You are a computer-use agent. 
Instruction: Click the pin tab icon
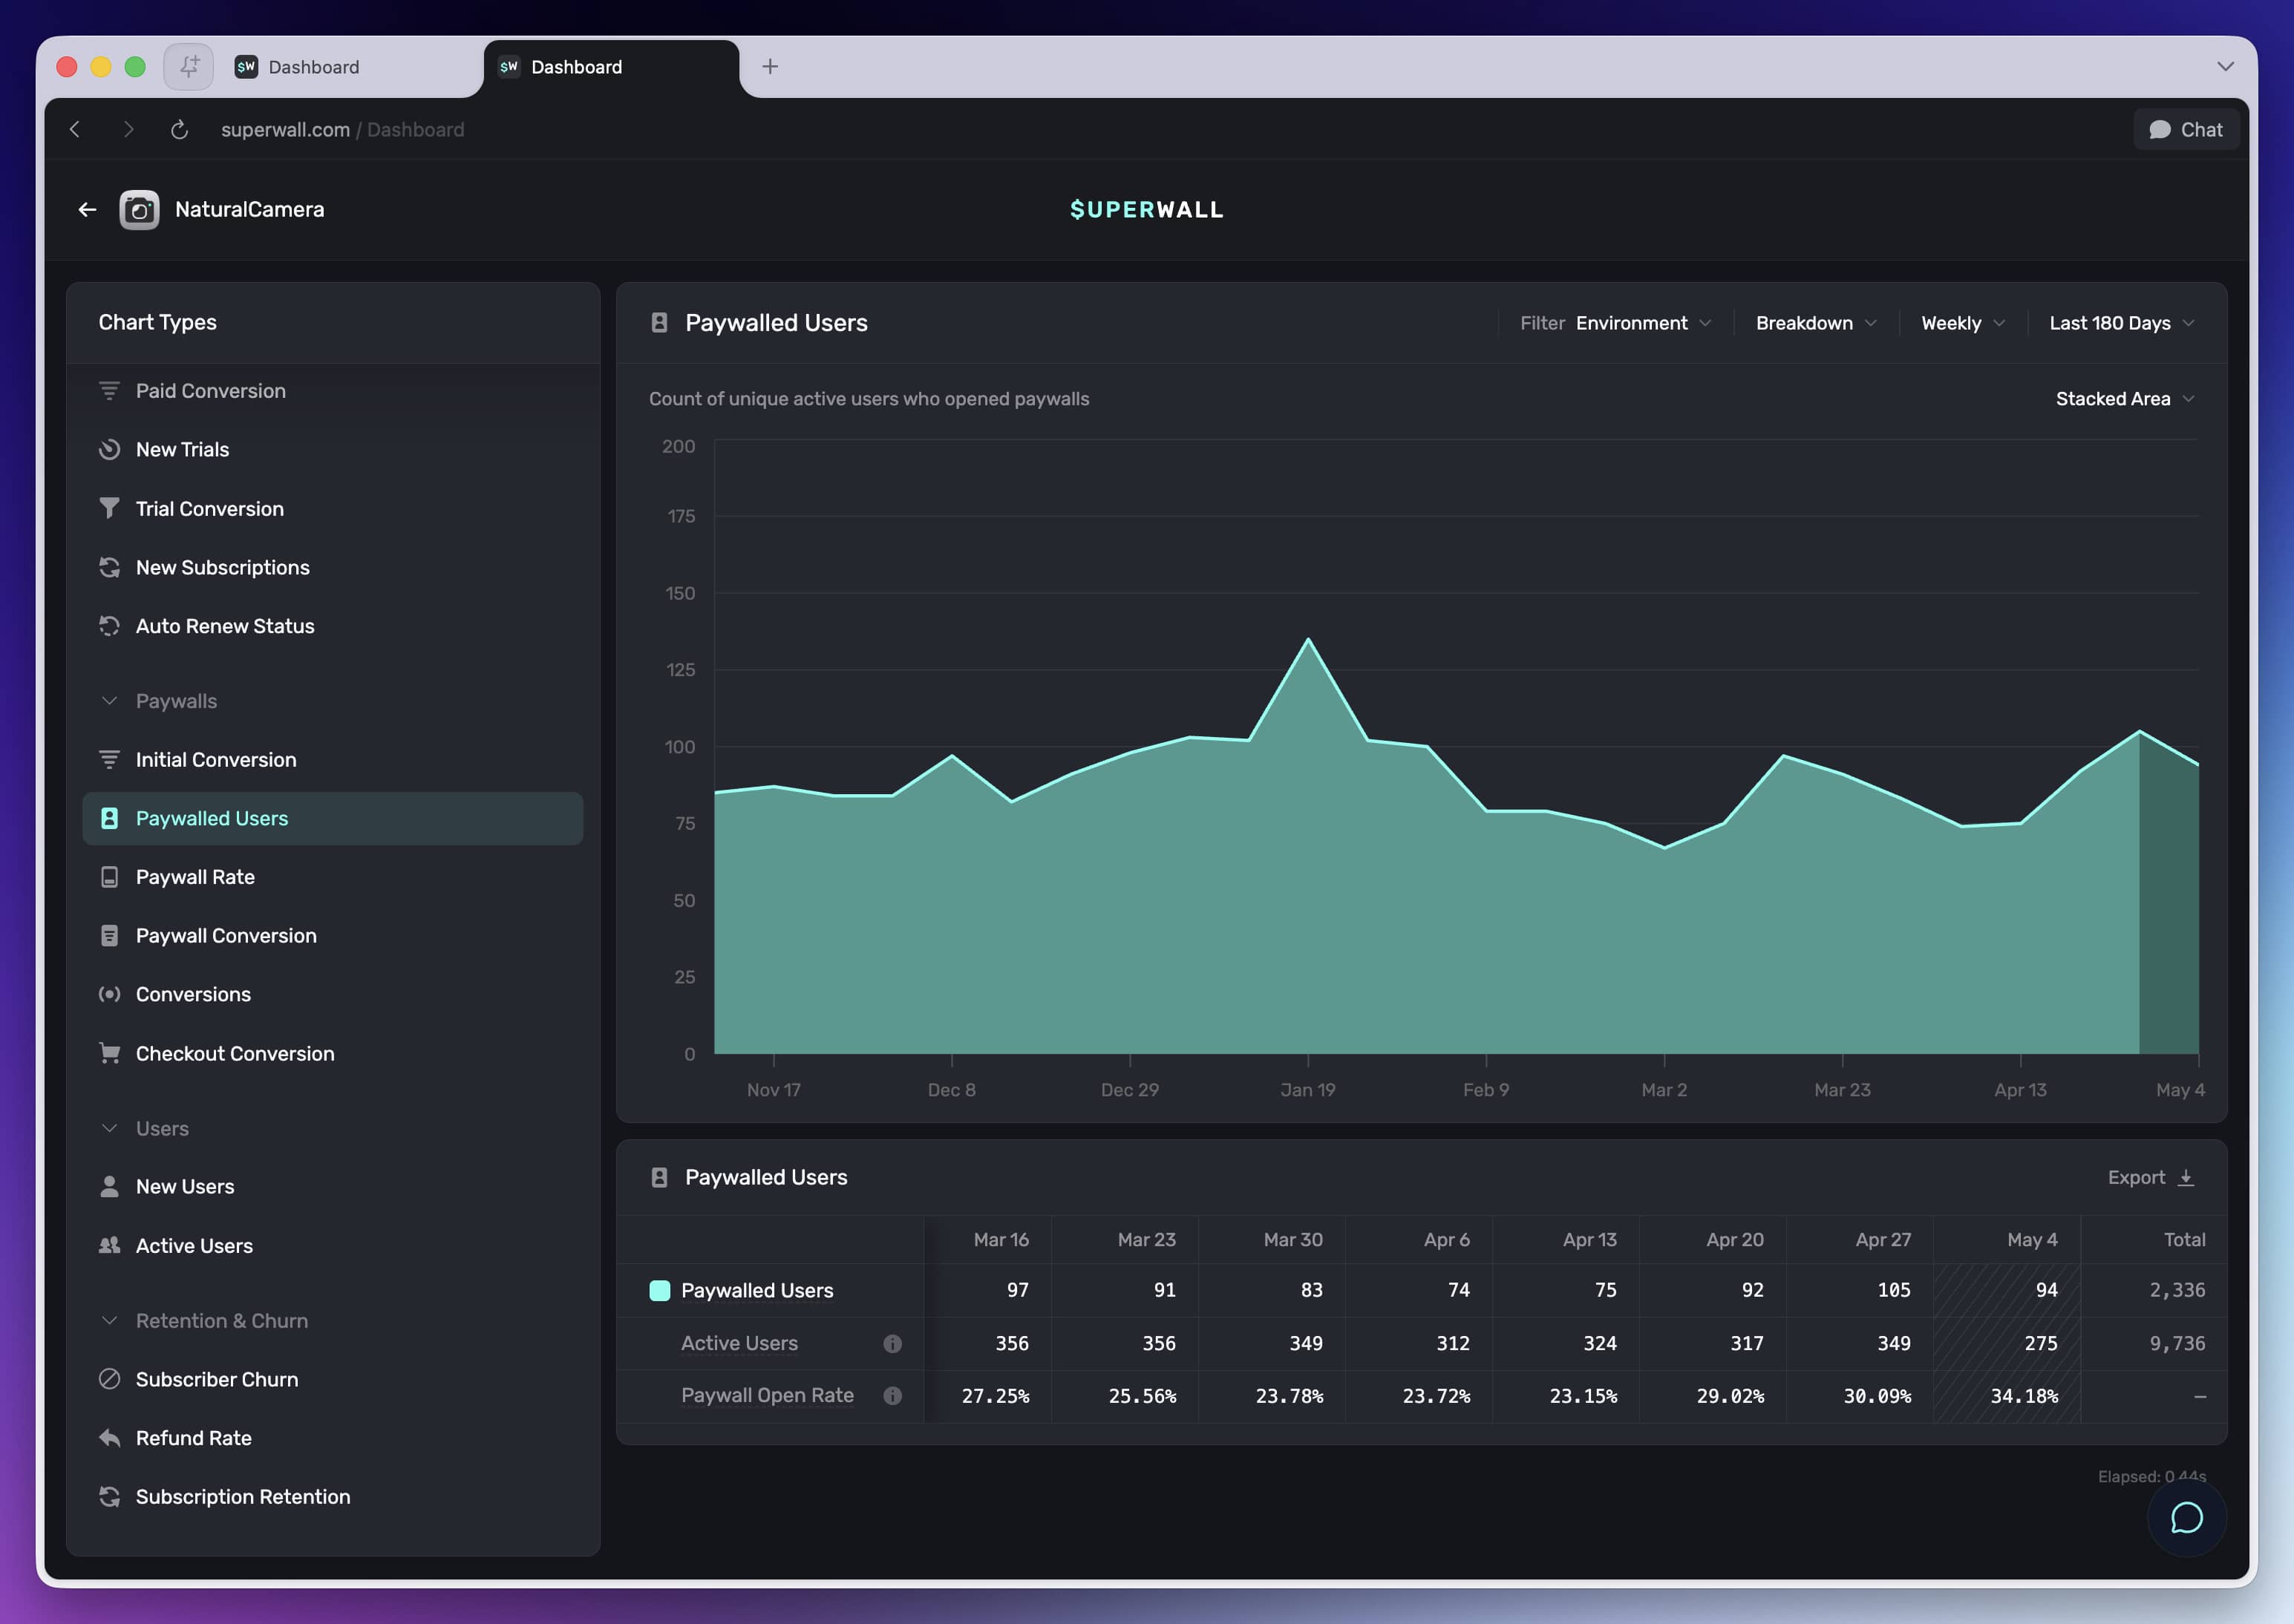(188, 67)
